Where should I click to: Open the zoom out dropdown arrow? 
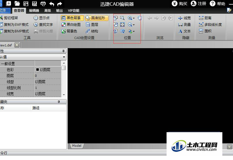tap(134, 25)
